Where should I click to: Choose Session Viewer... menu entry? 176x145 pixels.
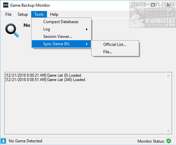(x=61, y=37)
